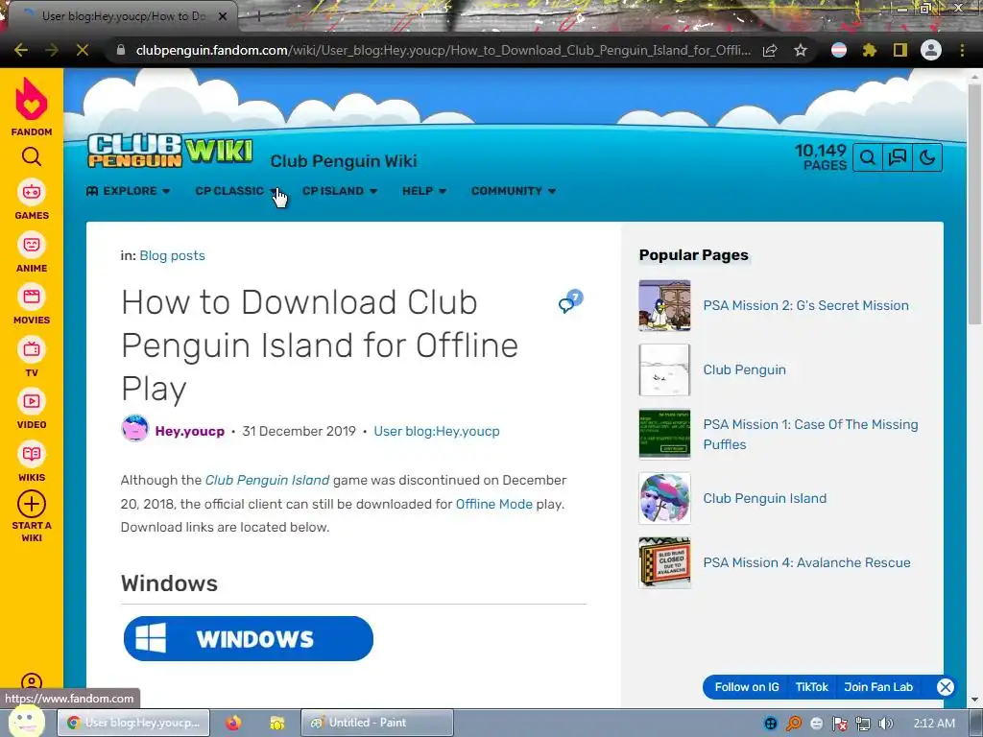Click Hey.youcp author avatar
Image resolution: width=983 pixels, height=737 pixels.
pyautogui.click(x=134, y=429)
